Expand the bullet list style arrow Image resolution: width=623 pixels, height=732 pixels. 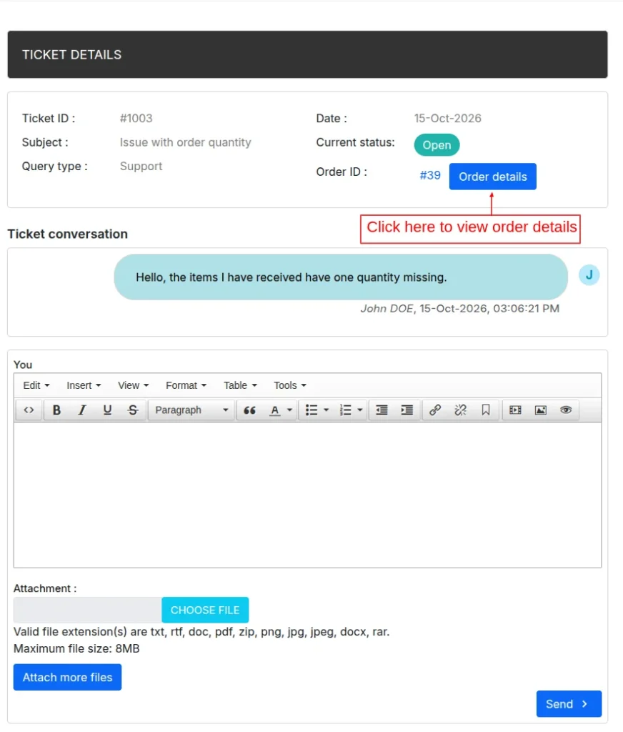pyautogui.click(x=327, y=410)
